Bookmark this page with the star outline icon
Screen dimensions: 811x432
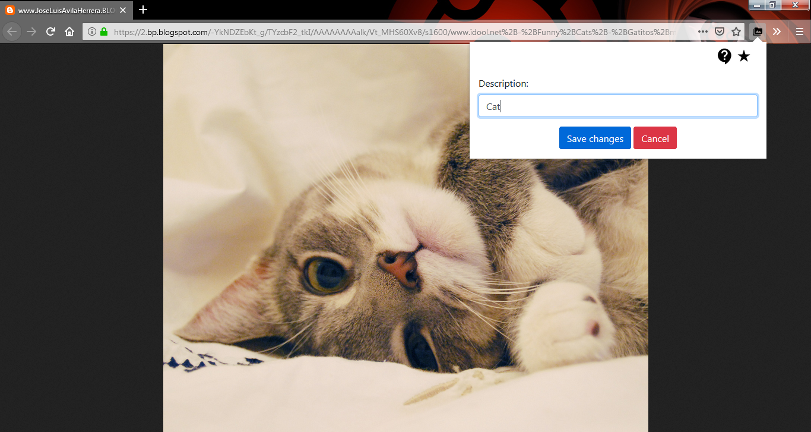(x=736, y=31)
